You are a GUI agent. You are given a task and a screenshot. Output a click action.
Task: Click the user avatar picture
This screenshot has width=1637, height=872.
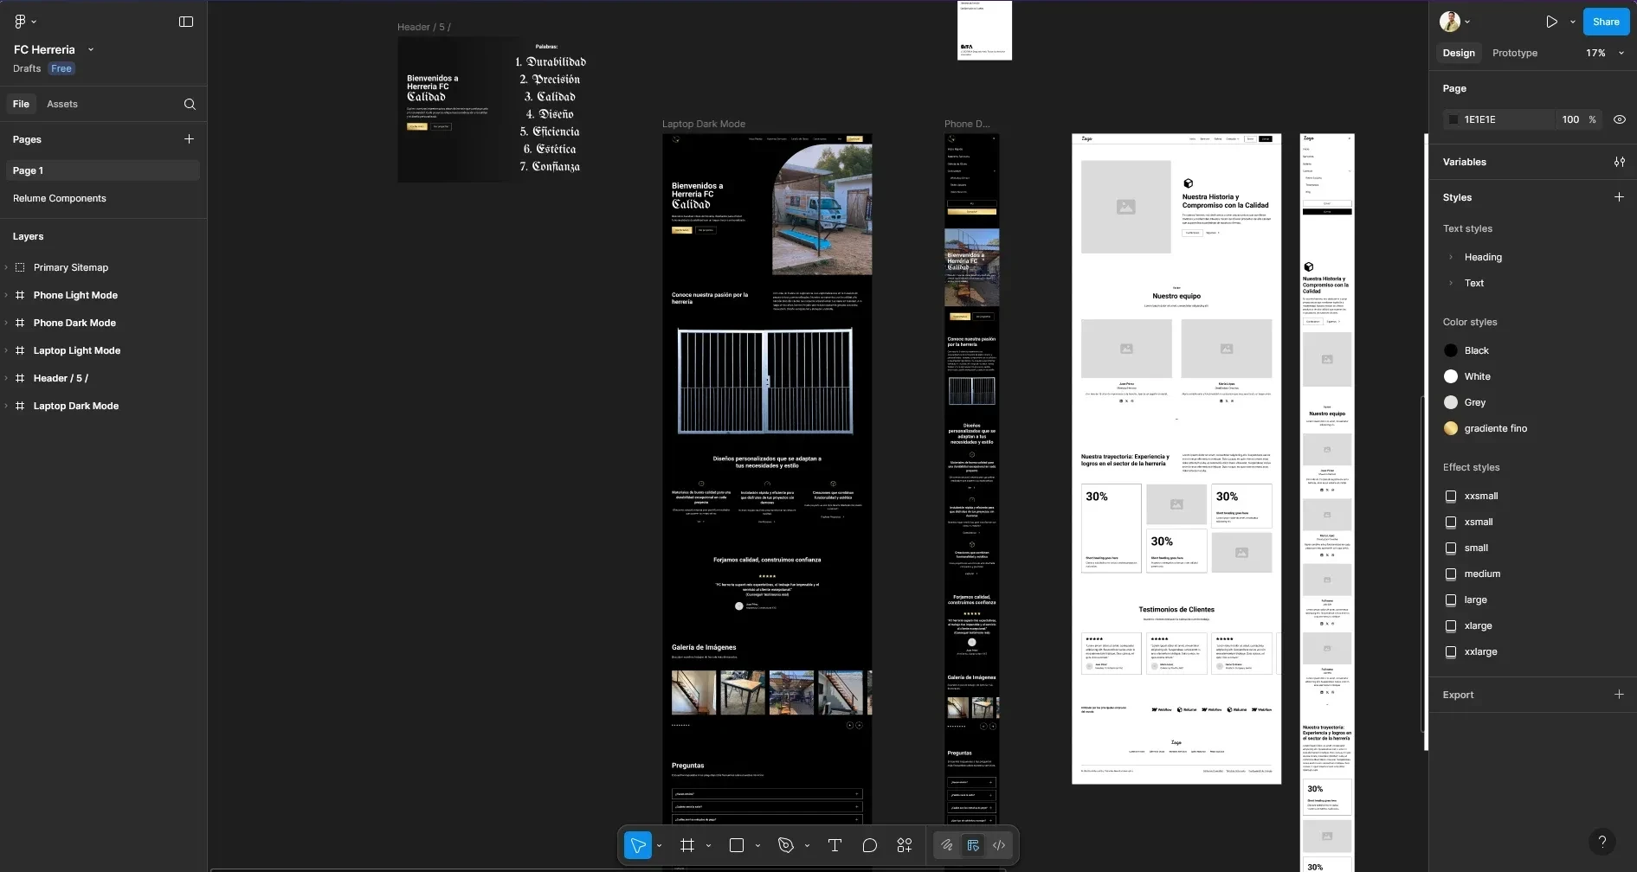click(1450, 22)
